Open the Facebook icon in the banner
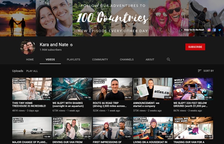Image resolution: width=224 pixels, height=144 pixels. (x=214, y=30)
